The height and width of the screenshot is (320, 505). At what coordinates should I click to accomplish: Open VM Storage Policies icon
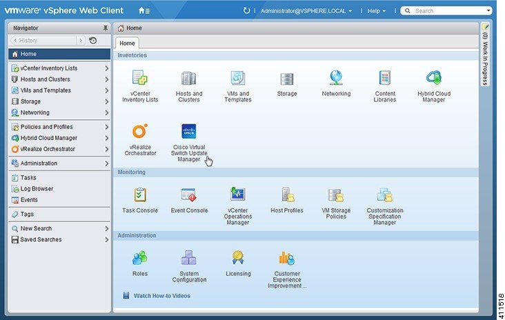point(336,195)
